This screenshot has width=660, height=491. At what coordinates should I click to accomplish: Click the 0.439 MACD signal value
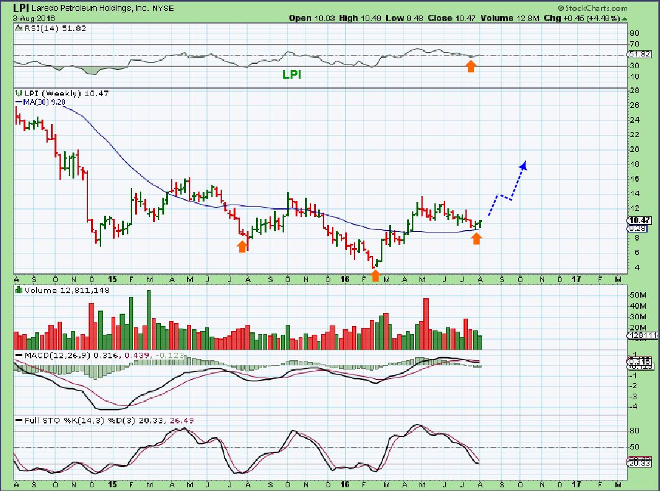point(138,355)
